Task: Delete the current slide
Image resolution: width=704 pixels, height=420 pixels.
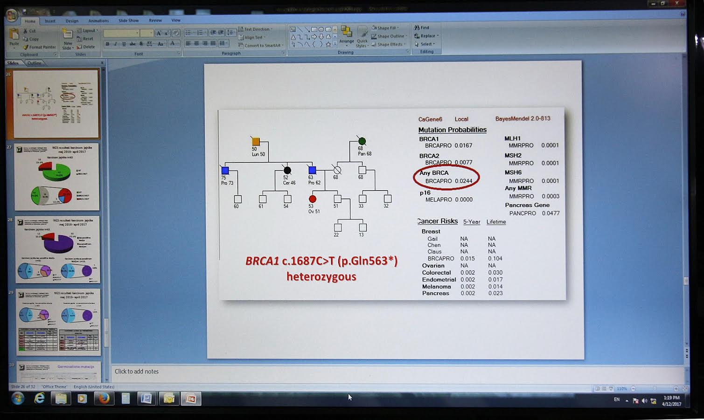Action: (85, 47)
